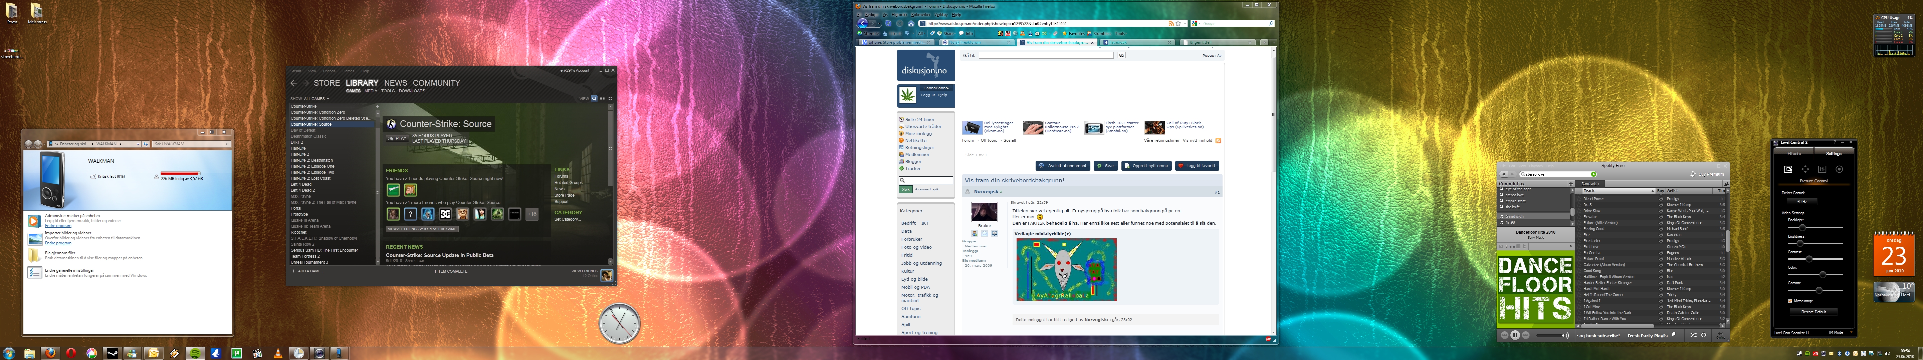Click Spotify play/pause button
This screenshot has height=360, width=1923.
(x=1515, y=335)
